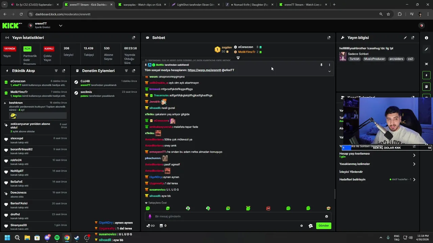The width and height of the screenshot is (433, 243).
Task: Collapse the chat leaderboard handle
Action: click(x=238, y=58)
